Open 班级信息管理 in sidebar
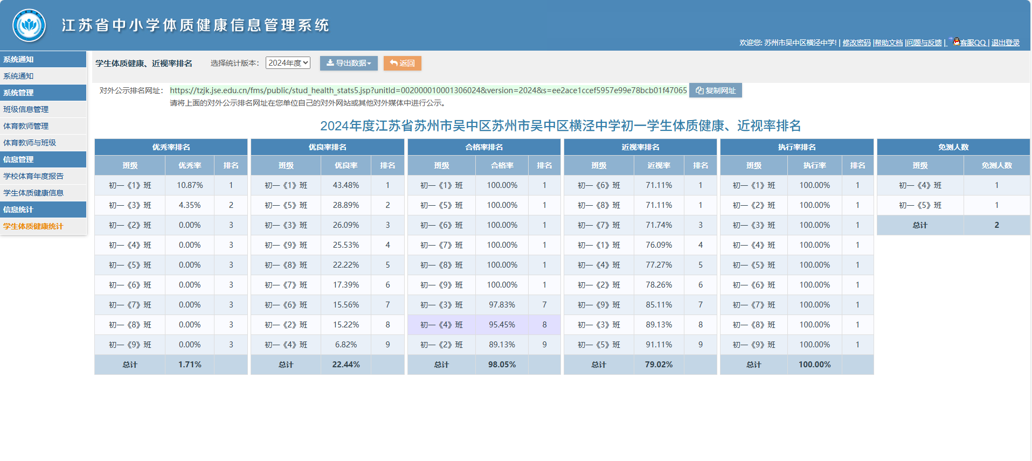Viewport: 1032px width, 461px height. (43, 109)
